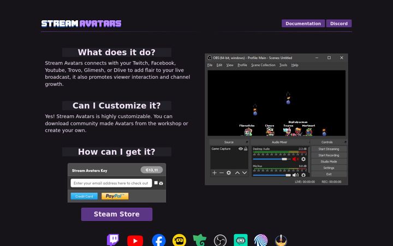Click the OBS Studio logo in bottom row
The image size is (393, 246).
pos(220,241)
